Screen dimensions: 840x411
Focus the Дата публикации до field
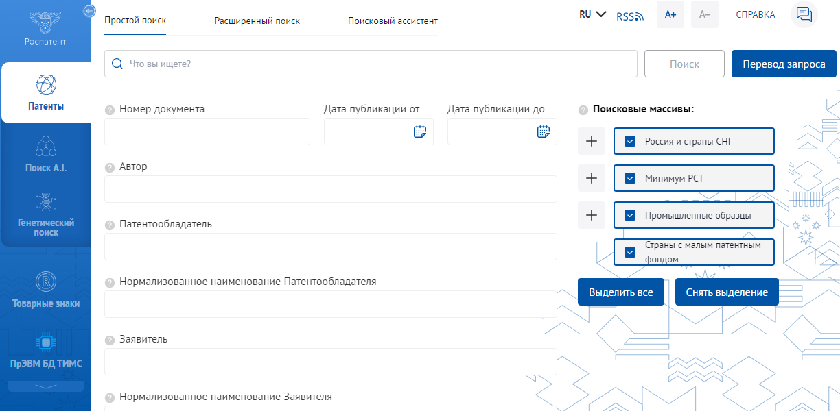[502, 132]
